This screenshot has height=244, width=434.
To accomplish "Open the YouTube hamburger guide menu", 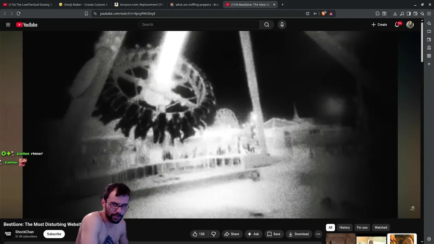I will point(8,25).
